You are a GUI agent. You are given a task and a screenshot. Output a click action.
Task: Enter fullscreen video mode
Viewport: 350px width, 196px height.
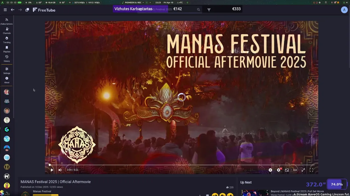(x=311, y=170)
